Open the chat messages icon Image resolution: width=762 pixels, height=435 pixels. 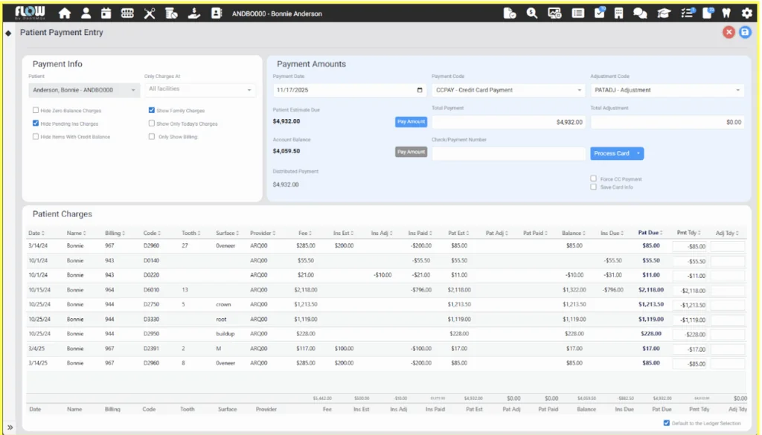(639, 13)
